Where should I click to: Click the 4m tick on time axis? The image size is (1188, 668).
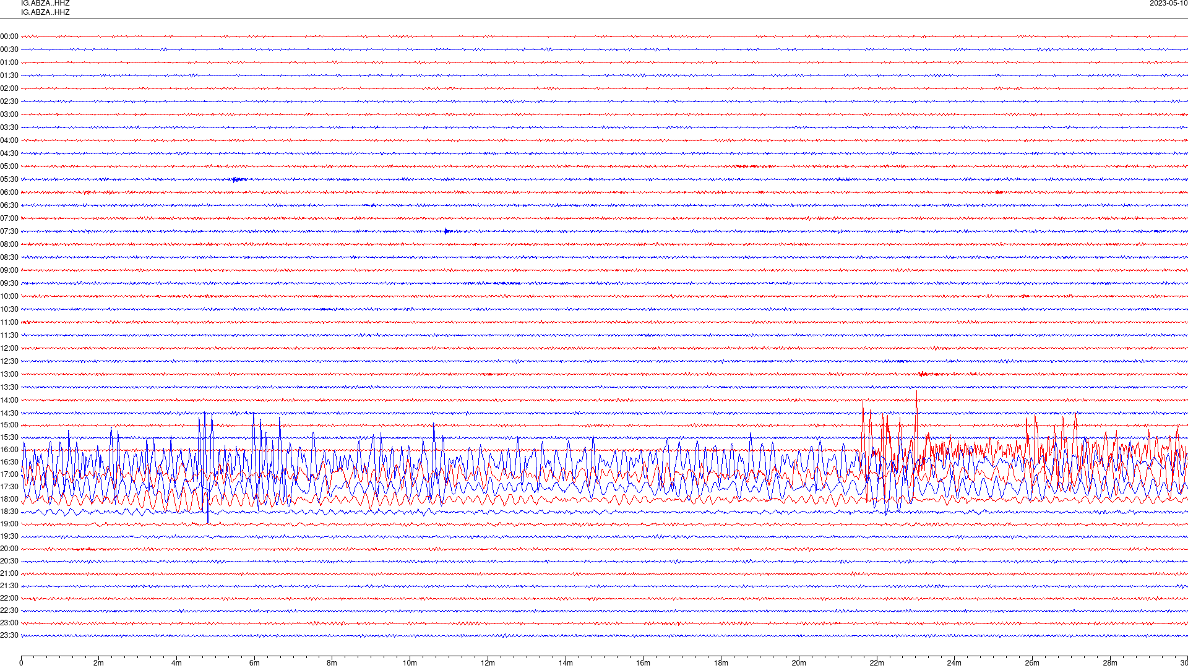pos(176,663)
